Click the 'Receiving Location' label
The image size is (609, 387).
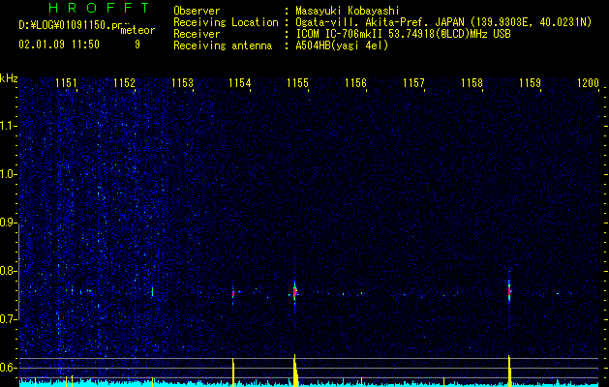click(226, 22)
